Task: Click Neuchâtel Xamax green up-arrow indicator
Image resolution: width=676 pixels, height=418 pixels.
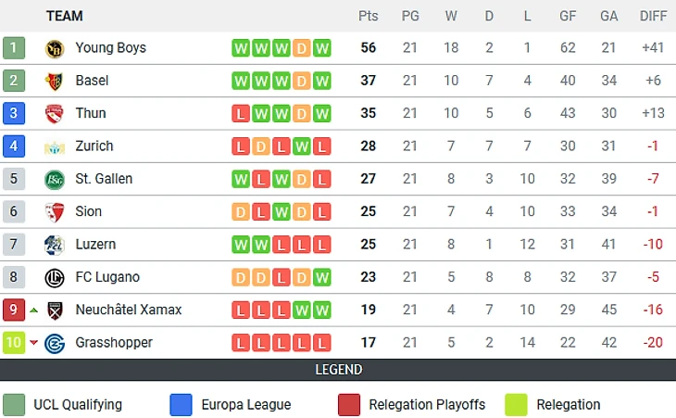Action: pos(34,310)
